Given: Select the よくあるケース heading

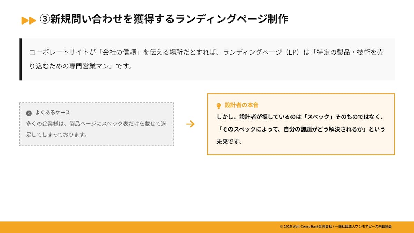Looking at the screenshot, I should pyautogui.click(x=52, y=113).
